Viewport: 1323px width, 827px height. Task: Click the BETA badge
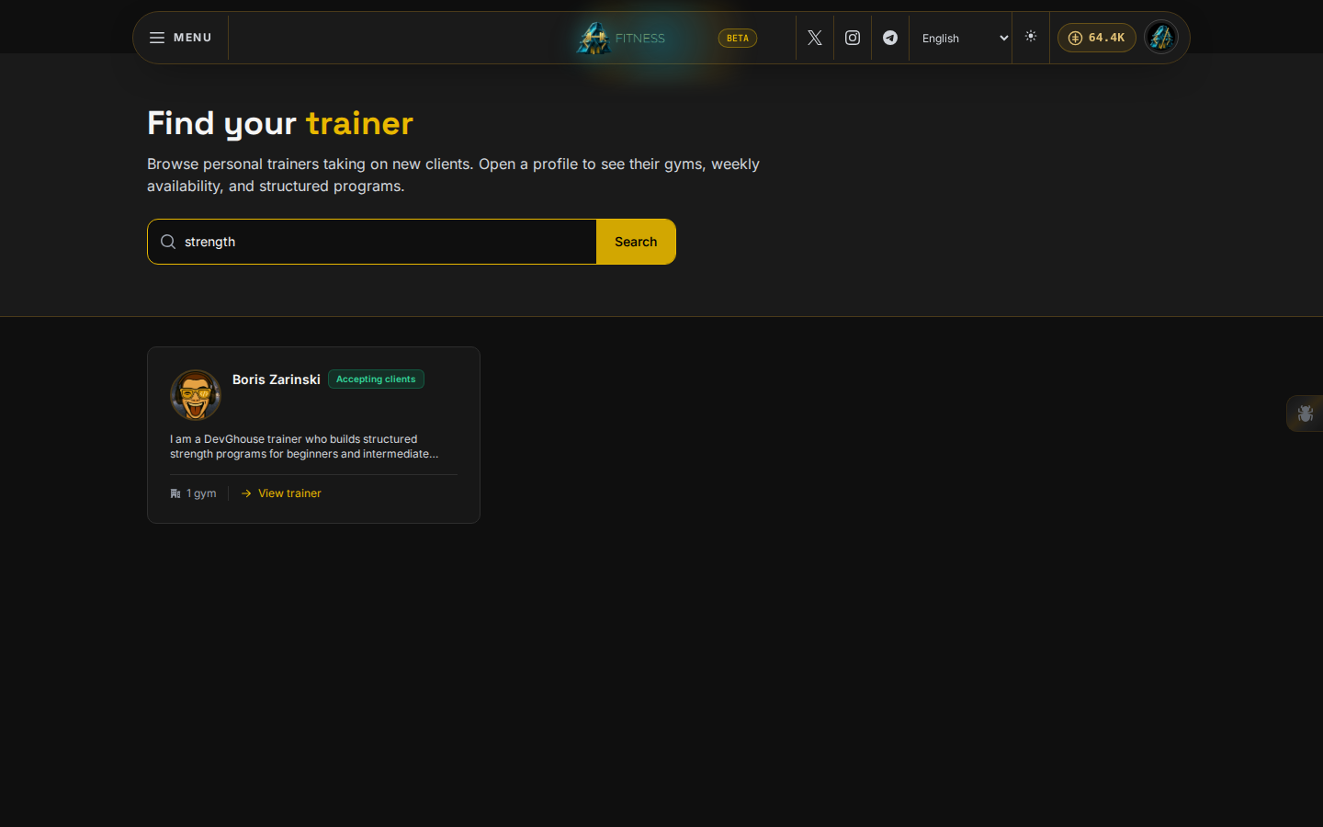tap(738, 38)
